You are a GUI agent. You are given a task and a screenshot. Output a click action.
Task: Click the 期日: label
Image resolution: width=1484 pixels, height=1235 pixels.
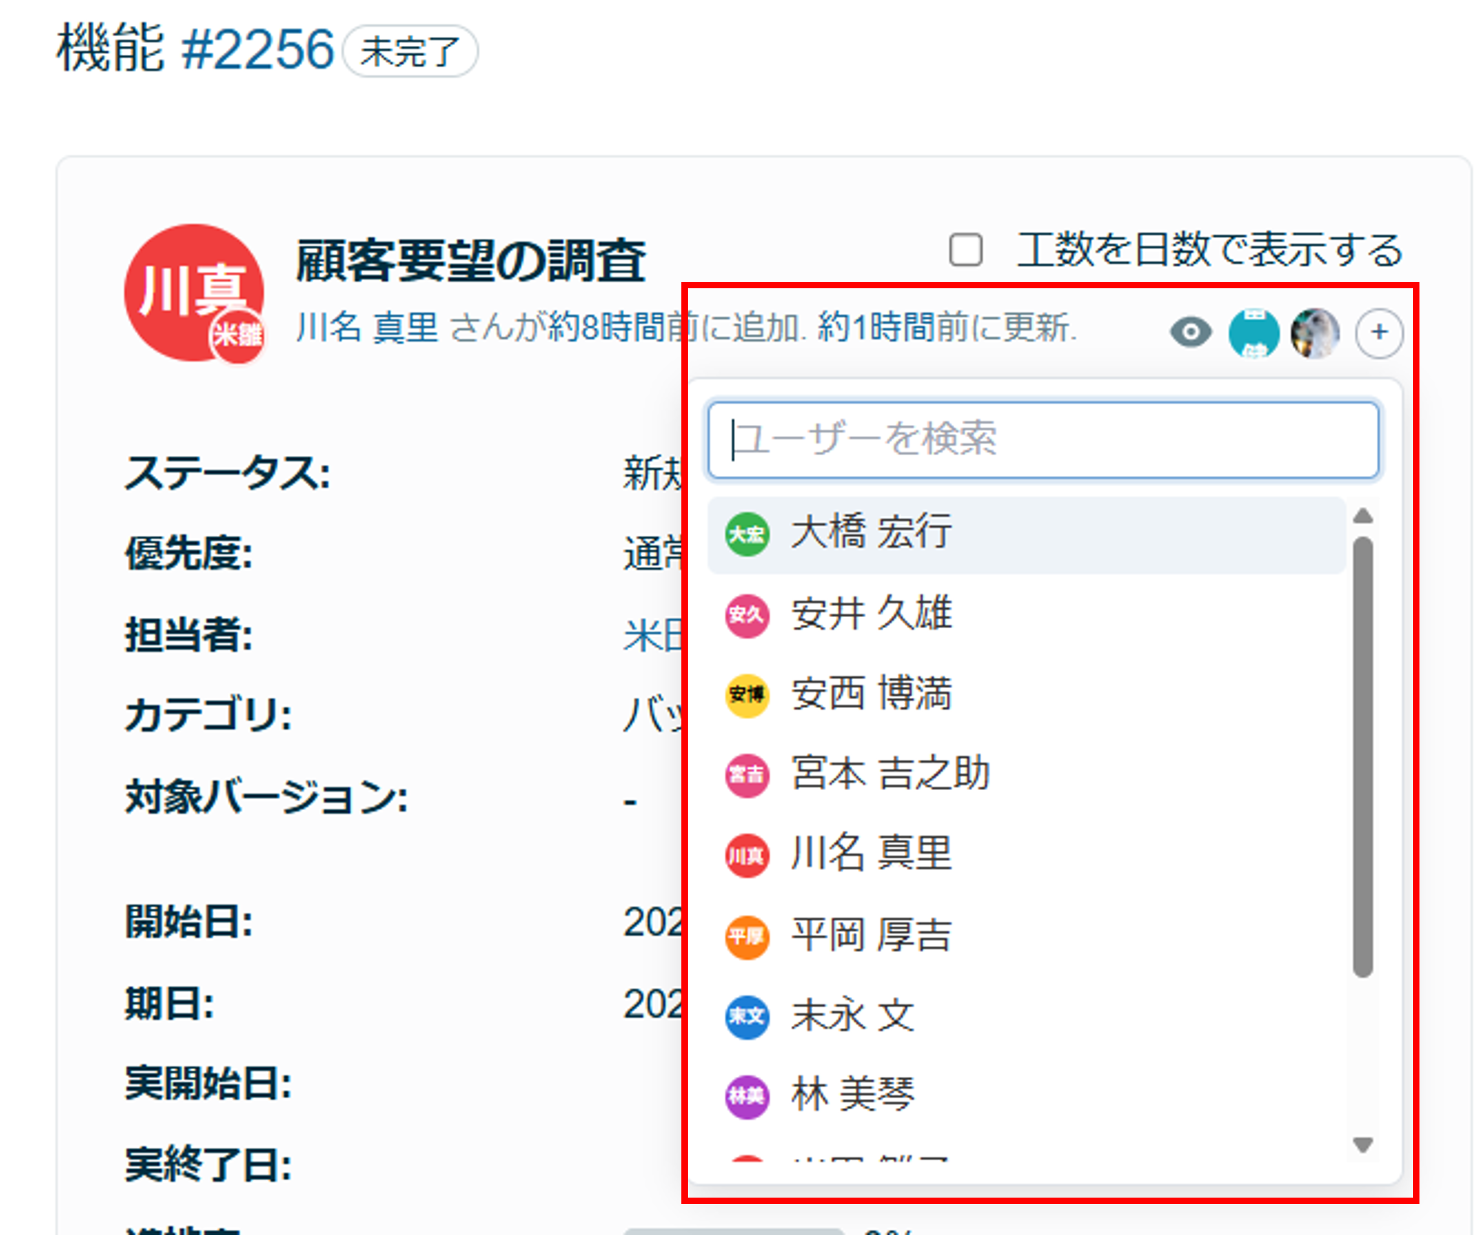(x=170, y=1003)
